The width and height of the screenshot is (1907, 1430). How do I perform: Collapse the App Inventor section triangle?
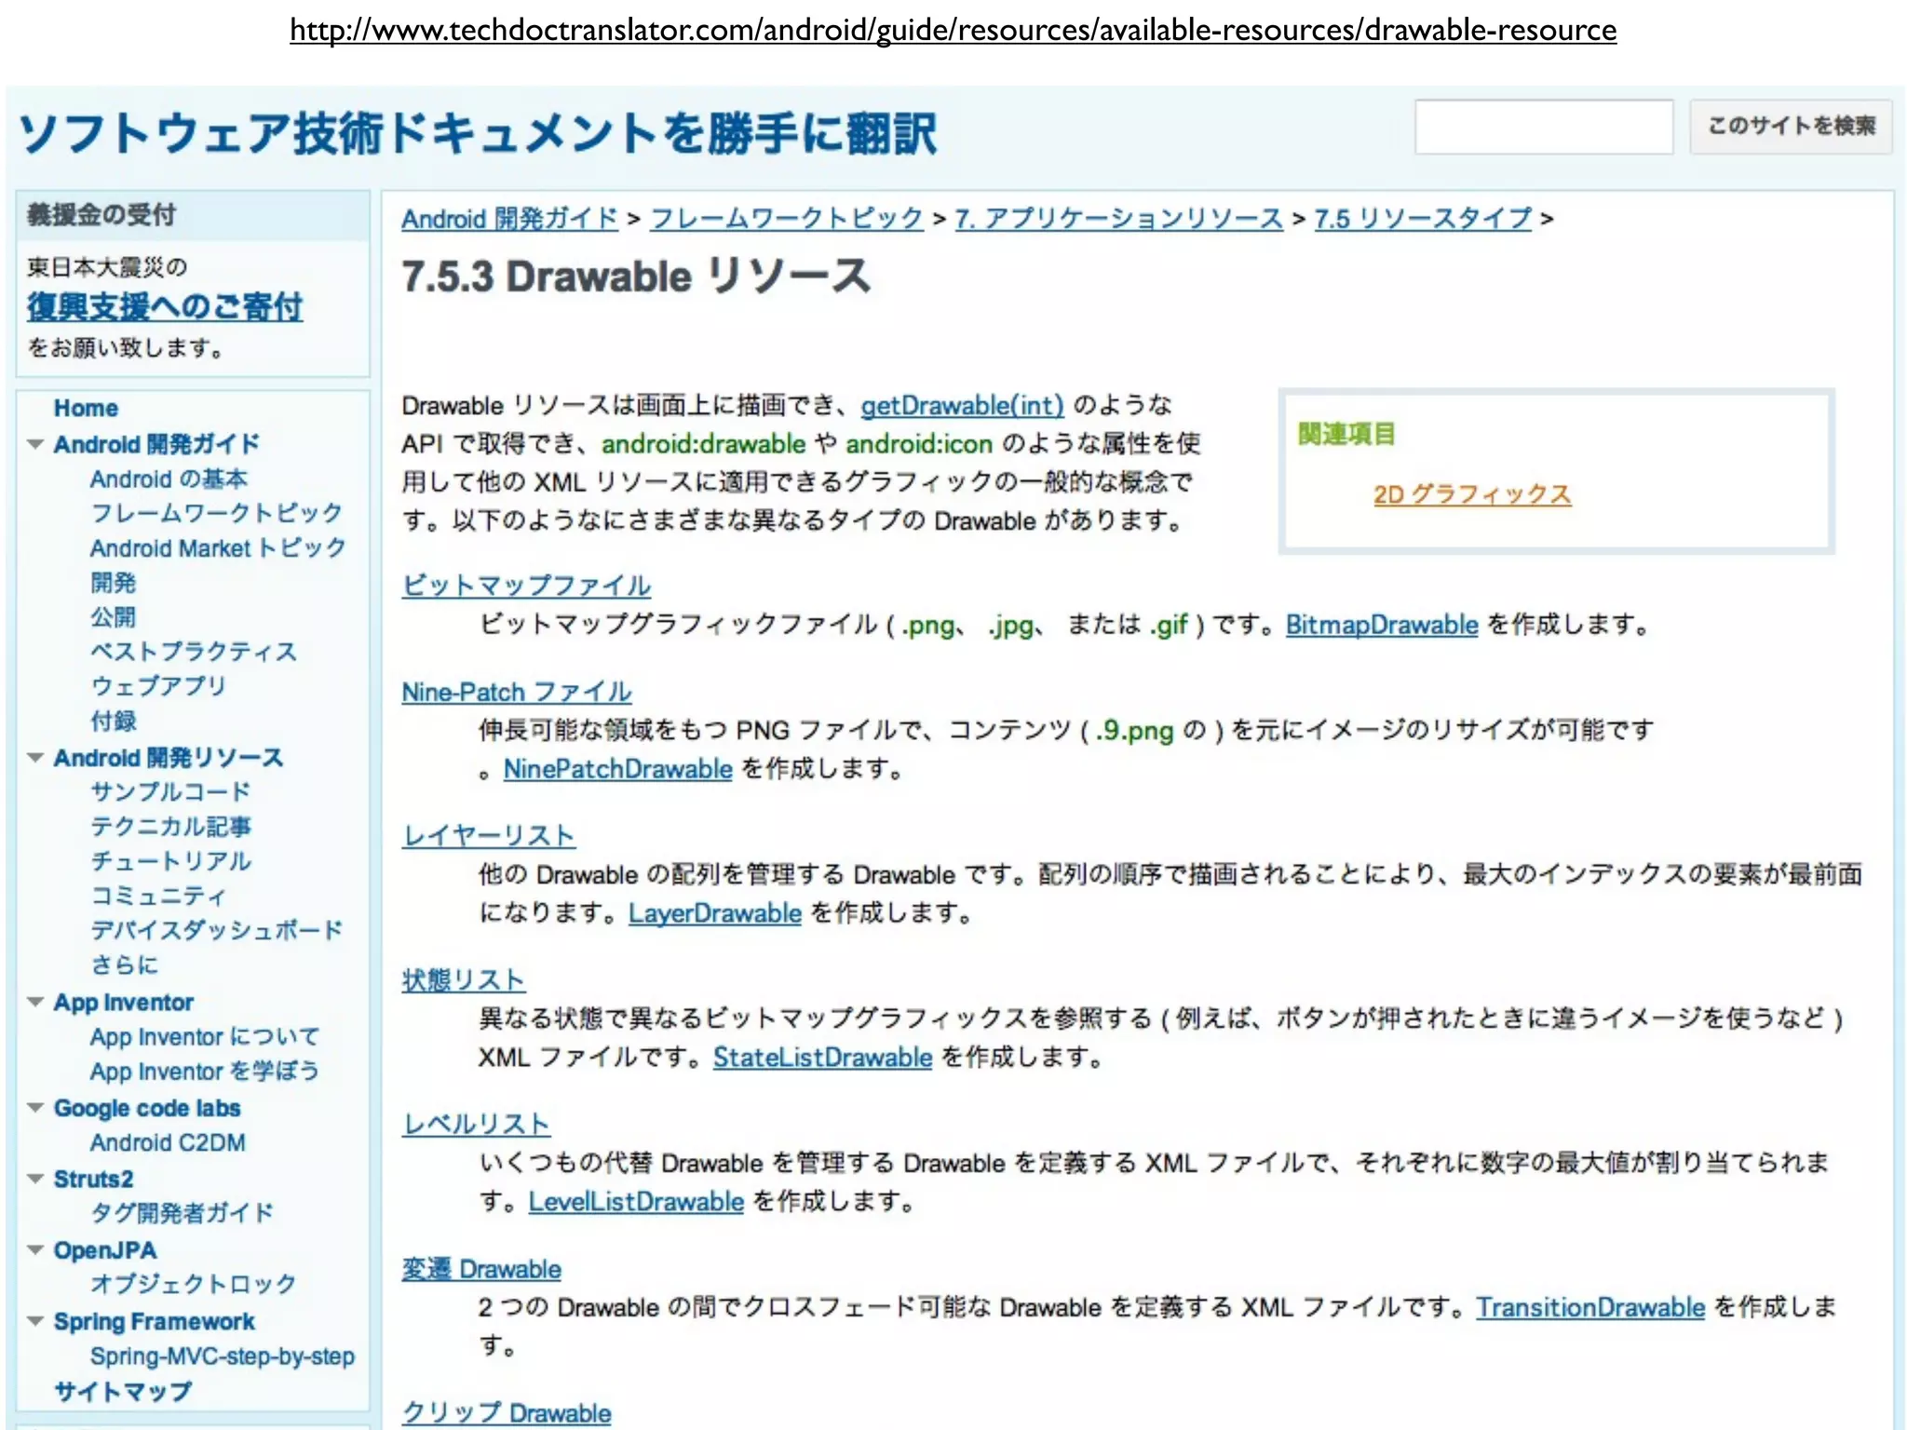click(35, 1003)
